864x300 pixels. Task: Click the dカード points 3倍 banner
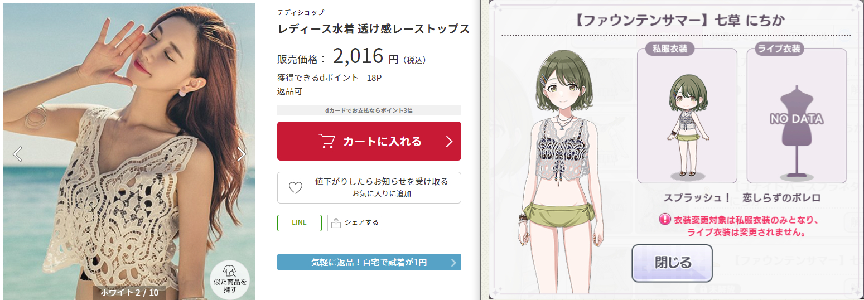pos(369,110)
